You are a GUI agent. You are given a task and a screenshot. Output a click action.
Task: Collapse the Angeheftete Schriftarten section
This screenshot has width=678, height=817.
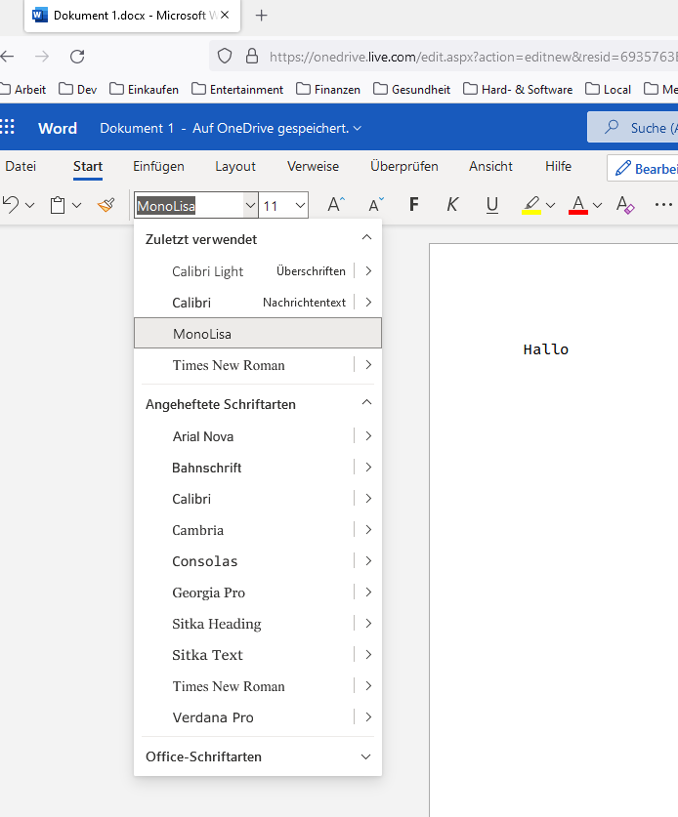[366, 402]
